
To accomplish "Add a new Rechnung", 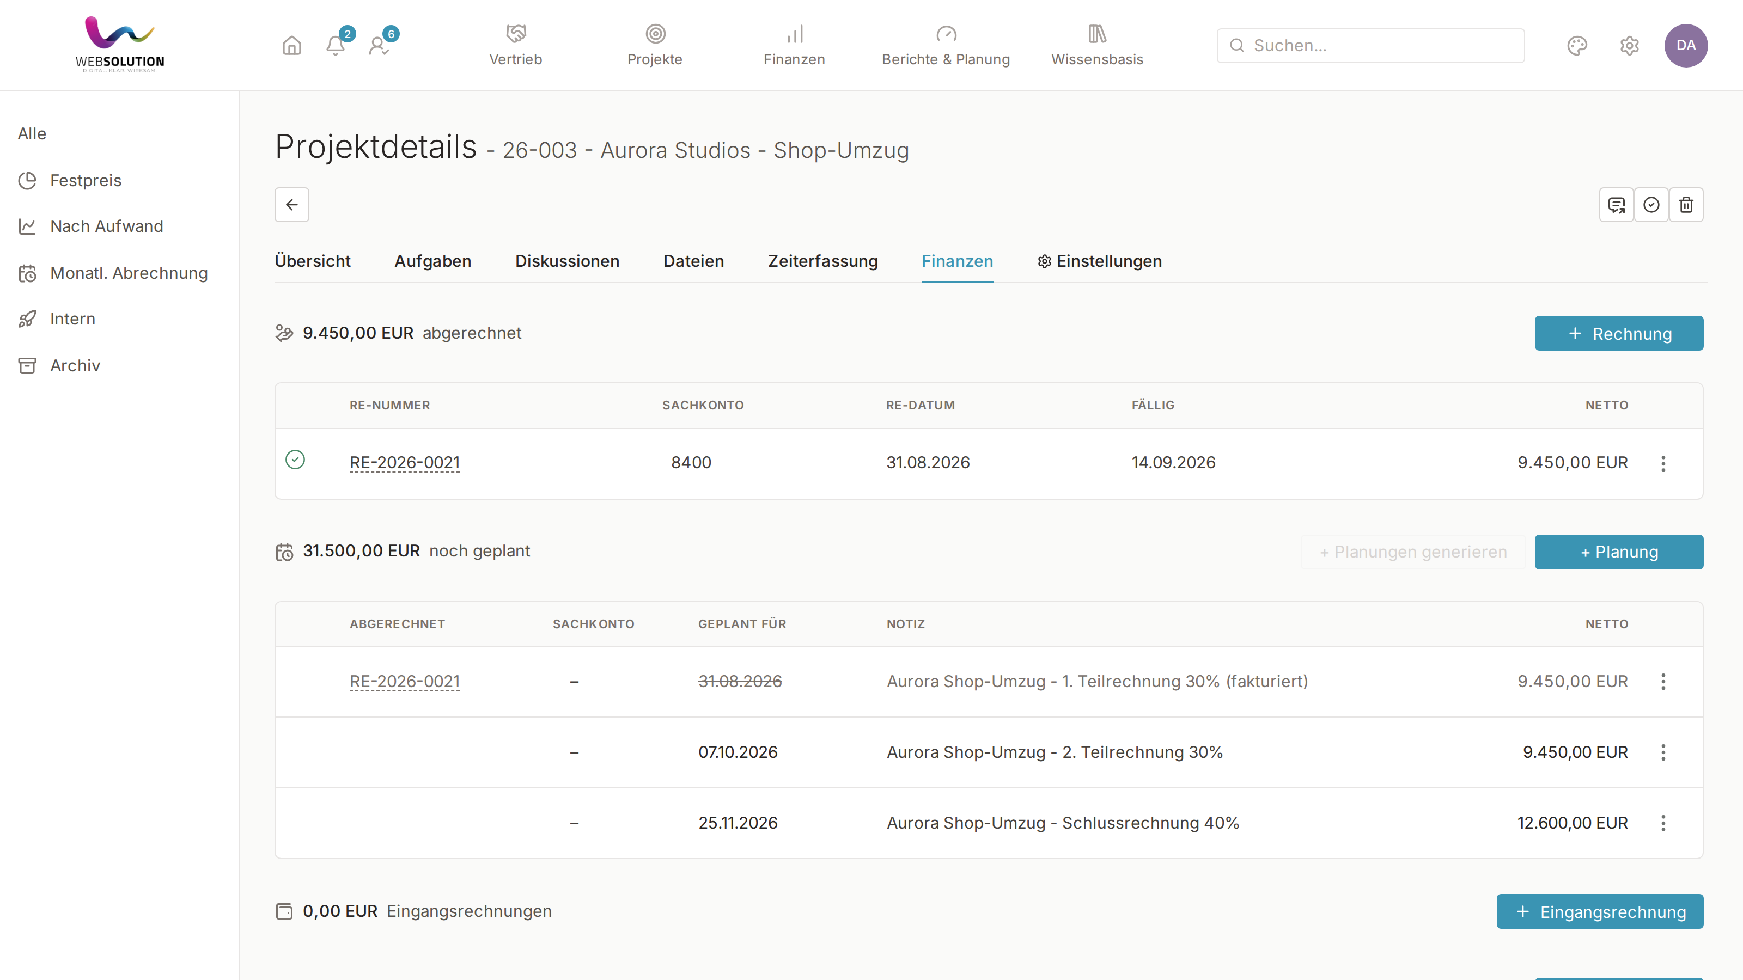I will pos(1618,333).
